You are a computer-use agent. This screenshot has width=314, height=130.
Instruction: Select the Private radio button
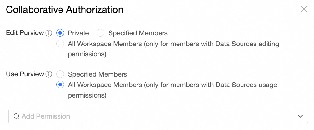coord(60,33)
